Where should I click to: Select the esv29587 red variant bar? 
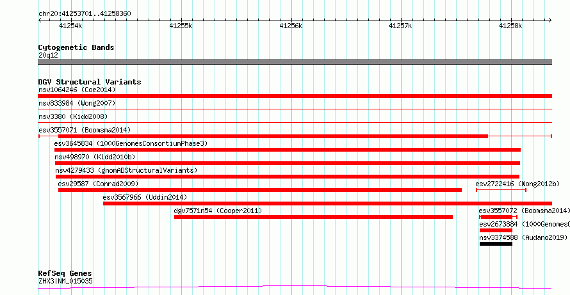coord(260,190)
